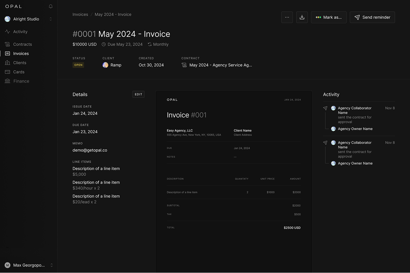
Task: Click first Agency Collaborator Name avatar
Action: (x=333, y=108)
